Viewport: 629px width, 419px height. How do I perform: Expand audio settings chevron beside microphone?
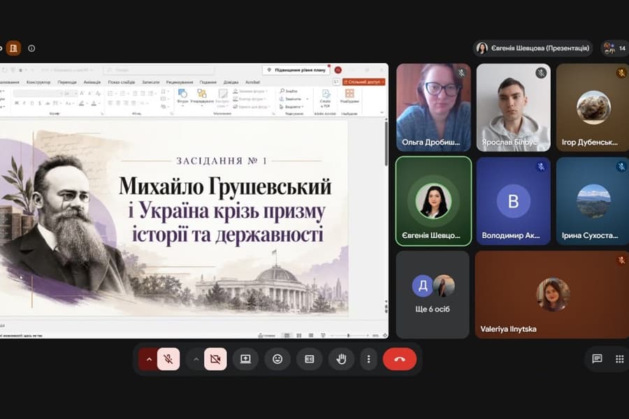149,359
